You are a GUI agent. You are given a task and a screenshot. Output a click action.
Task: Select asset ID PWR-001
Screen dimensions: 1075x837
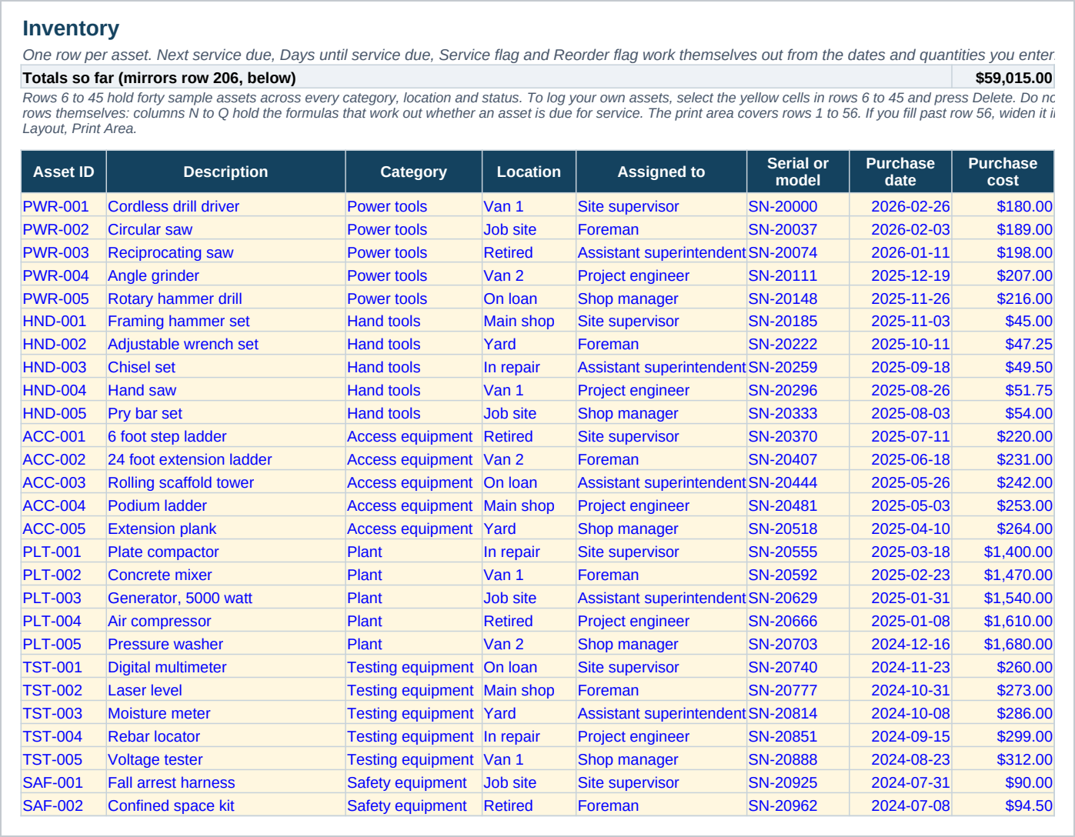coord(64,206)
